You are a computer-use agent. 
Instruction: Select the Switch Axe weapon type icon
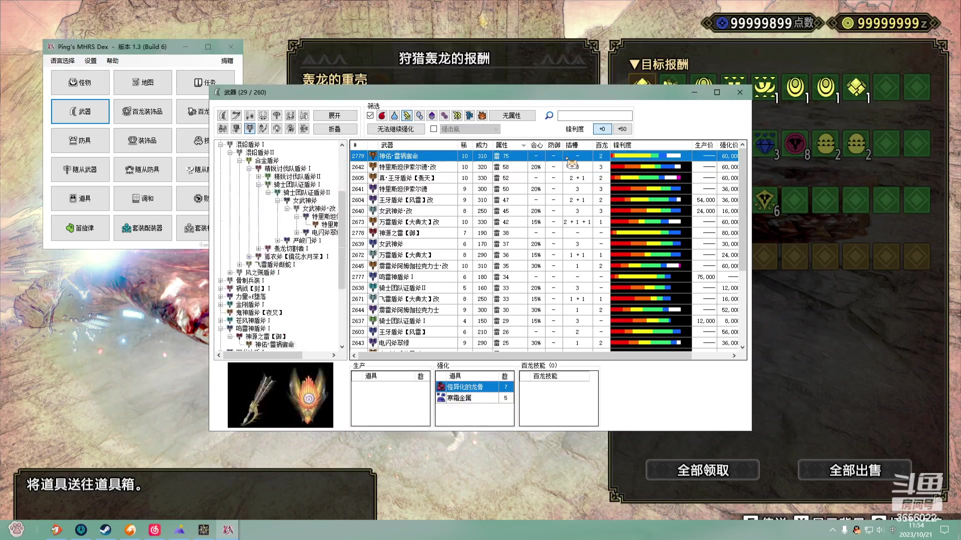[x=236, y=129]
